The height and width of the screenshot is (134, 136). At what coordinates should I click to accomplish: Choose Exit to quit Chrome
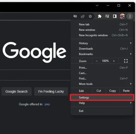click(x=102, y=111)
